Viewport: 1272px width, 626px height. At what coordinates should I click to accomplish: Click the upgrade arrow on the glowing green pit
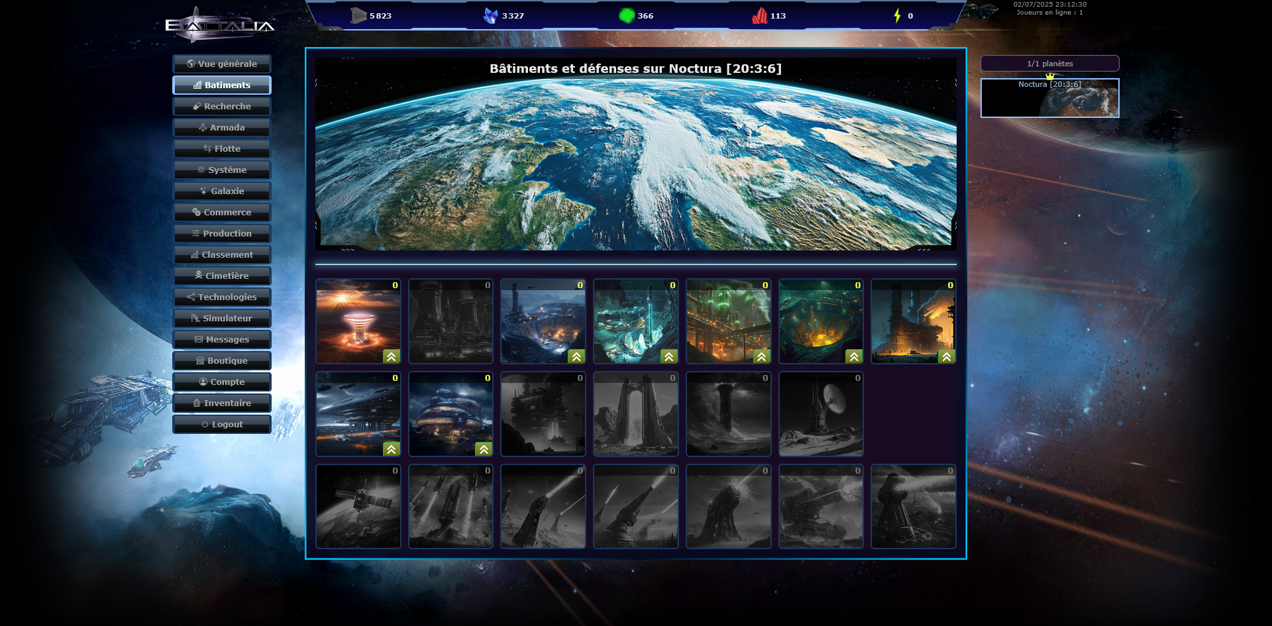click(x=854, y=356)
